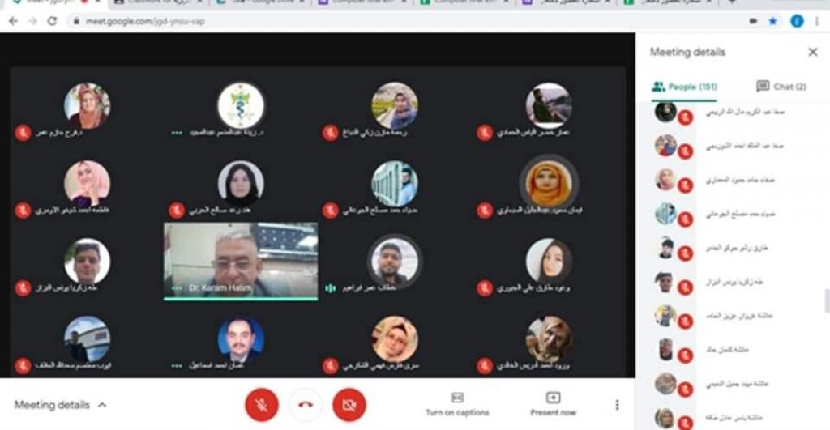Switch to the Chat (2) tab
The image size is (830, 430).
[x=781, y=86]
